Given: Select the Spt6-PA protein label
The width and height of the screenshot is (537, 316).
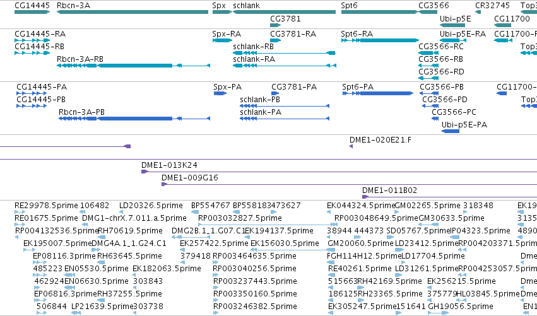Looking at the screenshot, I should pyautogui.click(x=358, y=87).
